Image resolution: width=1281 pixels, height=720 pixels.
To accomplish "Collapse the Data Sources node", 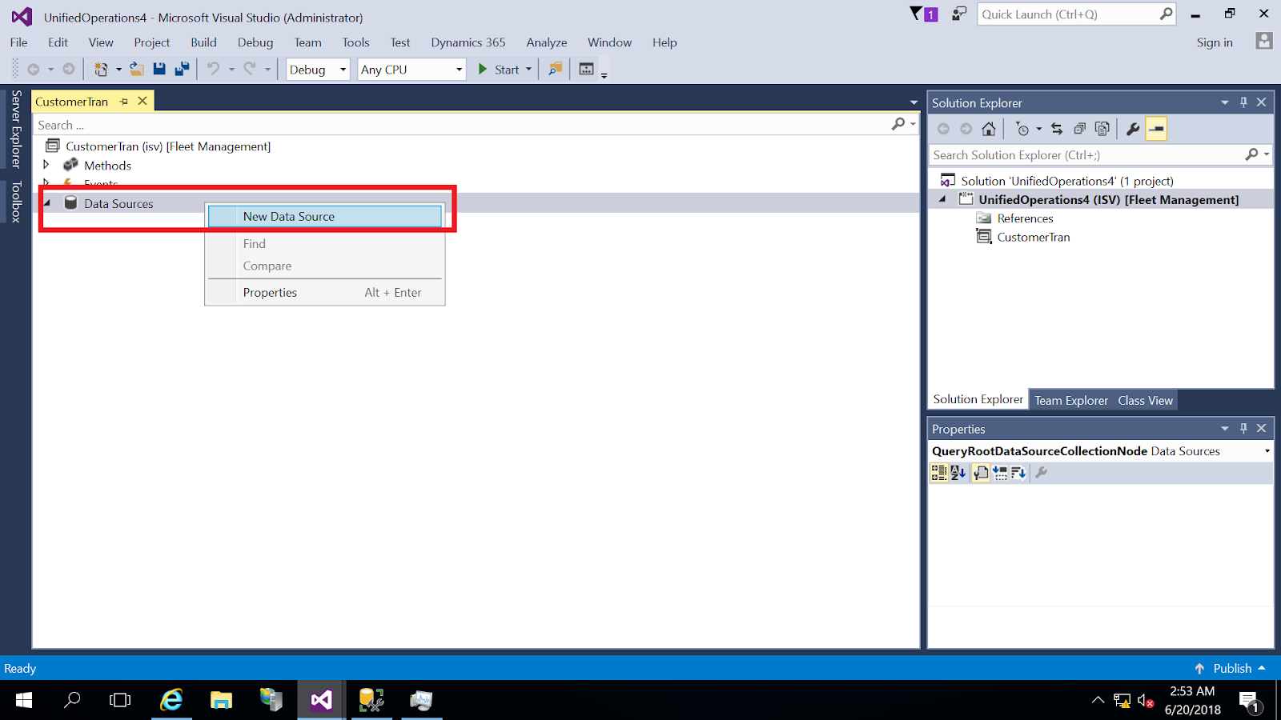I will tap(46, 203).
